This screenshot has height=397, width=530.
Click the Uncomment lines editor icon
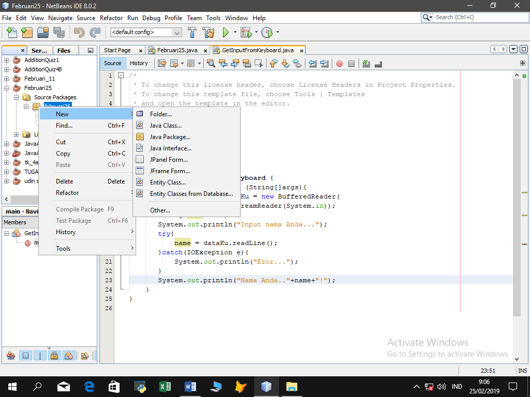click(378, 64)
